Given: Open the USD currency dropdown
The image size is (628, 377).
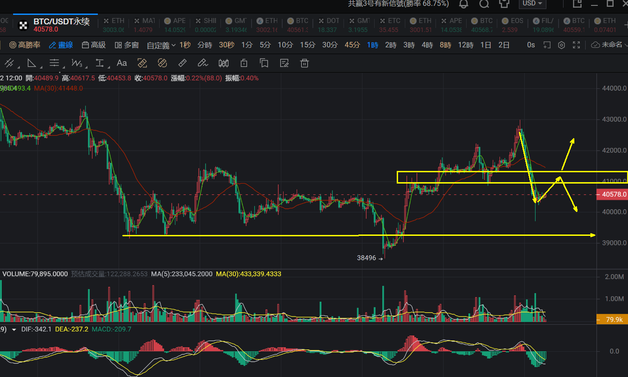Looking at the screenshot, I should [x=533, y=4].
